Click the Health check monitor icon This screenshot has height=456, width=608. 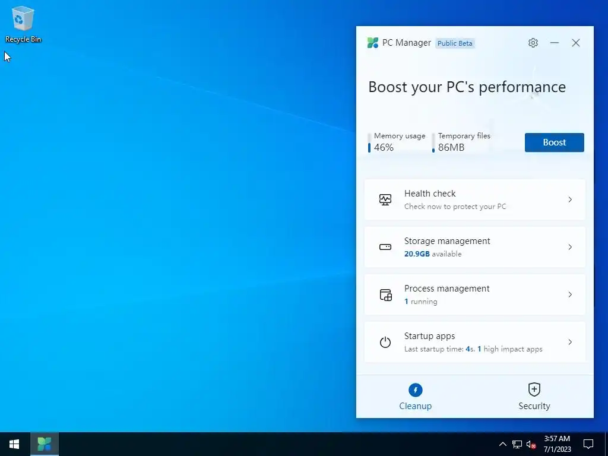(385, 199)
